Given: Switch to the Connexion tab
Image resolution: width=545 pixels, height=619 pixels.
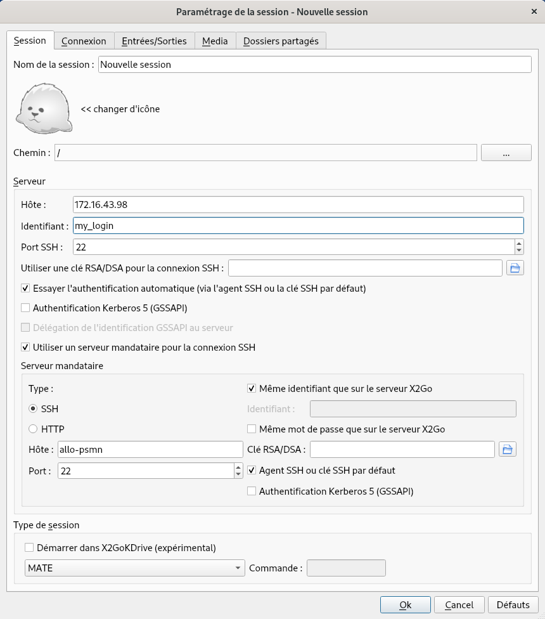Looking at the screenshot, I should [84, 41].
